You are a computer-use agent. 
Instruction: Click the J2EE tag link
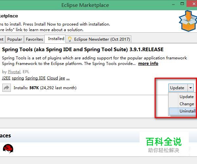coord(6,78)
